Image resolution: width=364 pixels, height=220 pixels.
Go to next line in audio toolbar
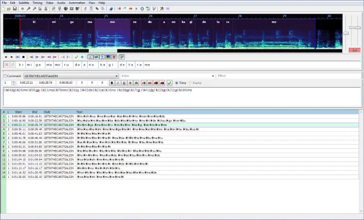(12, 57)
